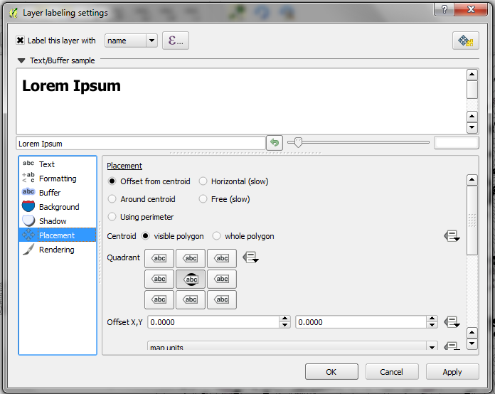495x394 pixels.
Task: Open the name field dropdown
Action: coord(151,41)
